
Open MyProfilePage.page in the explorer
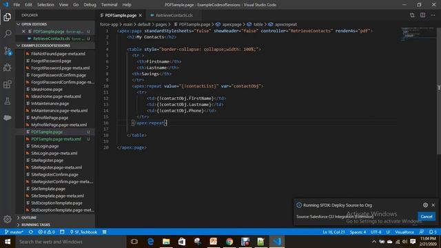(50, 118)
